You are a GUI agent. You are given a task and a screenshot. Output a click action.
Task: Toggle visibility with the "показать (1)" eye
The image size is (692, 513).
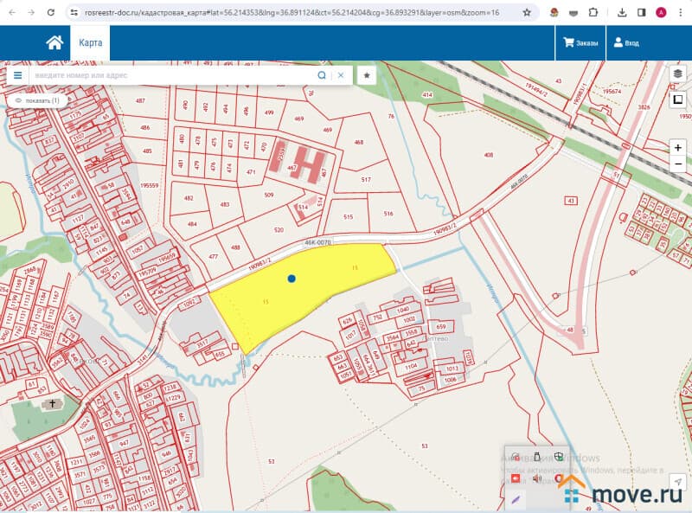click(37, 100)
